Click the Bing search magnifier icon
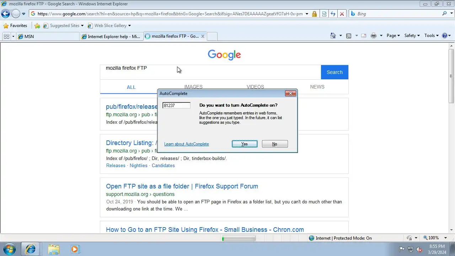The height and width of the screenshot is (256, 455). 445,14
